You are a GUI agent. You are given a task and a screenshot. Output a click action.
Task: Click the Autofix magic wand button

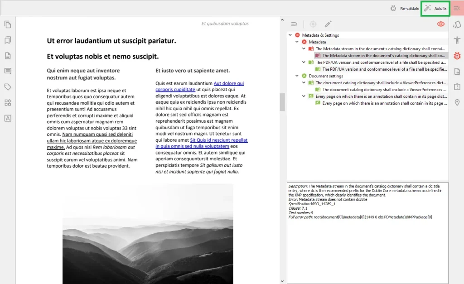click(435, 9)
